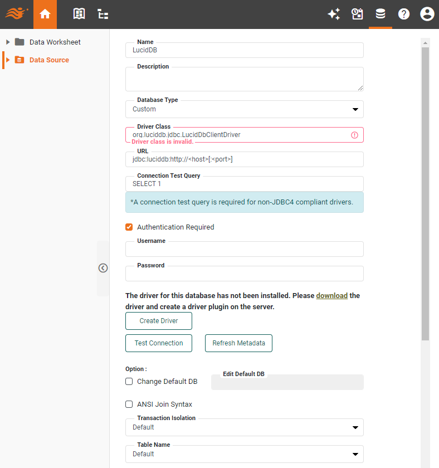Open the Help question mark icon
The image size is (439, 468).
(x=403, y=14)
